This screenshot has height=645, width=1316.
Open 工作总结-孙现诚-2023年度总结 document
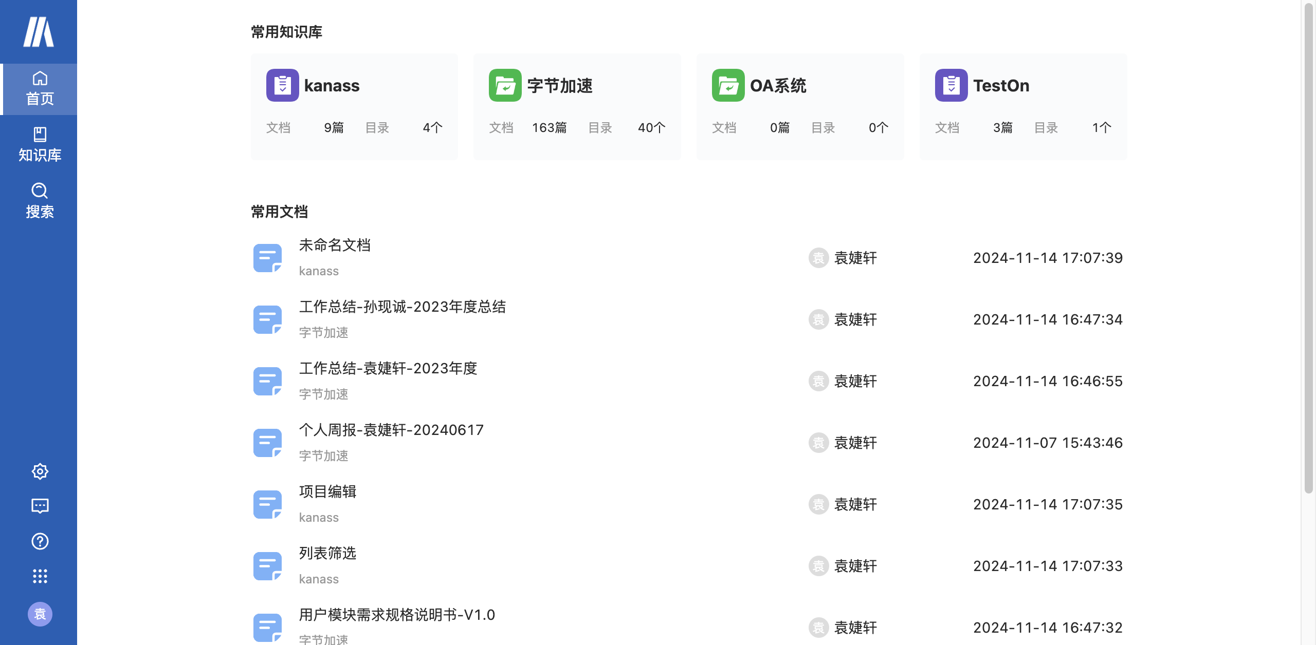pos(402,307)
